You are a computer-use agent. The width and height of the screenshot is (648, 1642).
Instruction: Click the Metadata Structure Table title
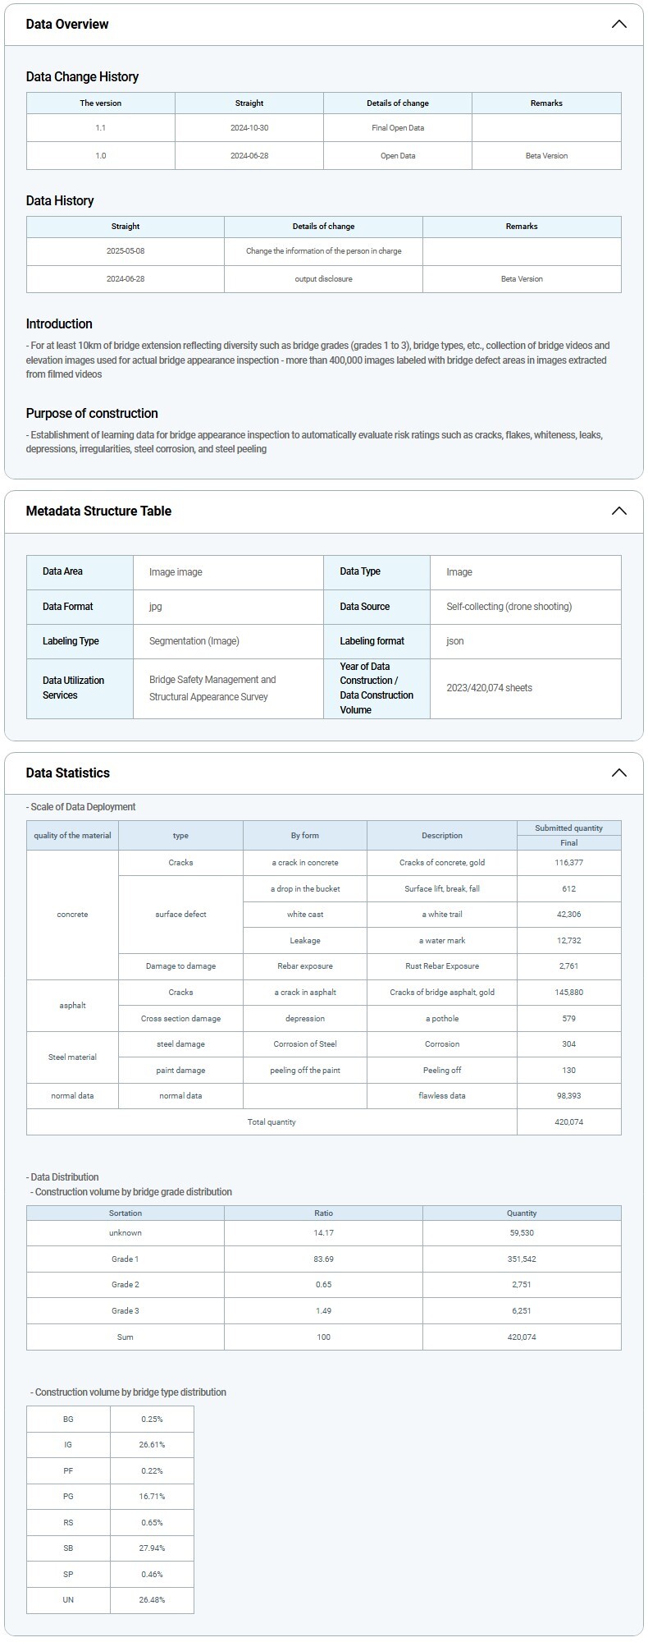[98, 511]
